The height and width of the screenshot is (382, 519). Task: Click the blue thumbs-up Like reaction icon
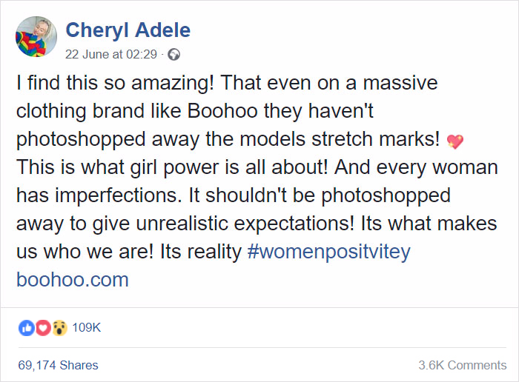click(26, 327)
